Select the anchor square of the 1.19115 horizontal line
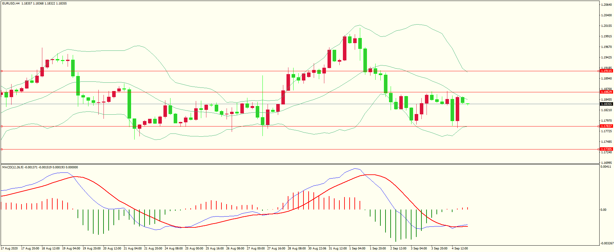Image resolution: width=614 pixels, height=252 pixels. click(2, 71)
